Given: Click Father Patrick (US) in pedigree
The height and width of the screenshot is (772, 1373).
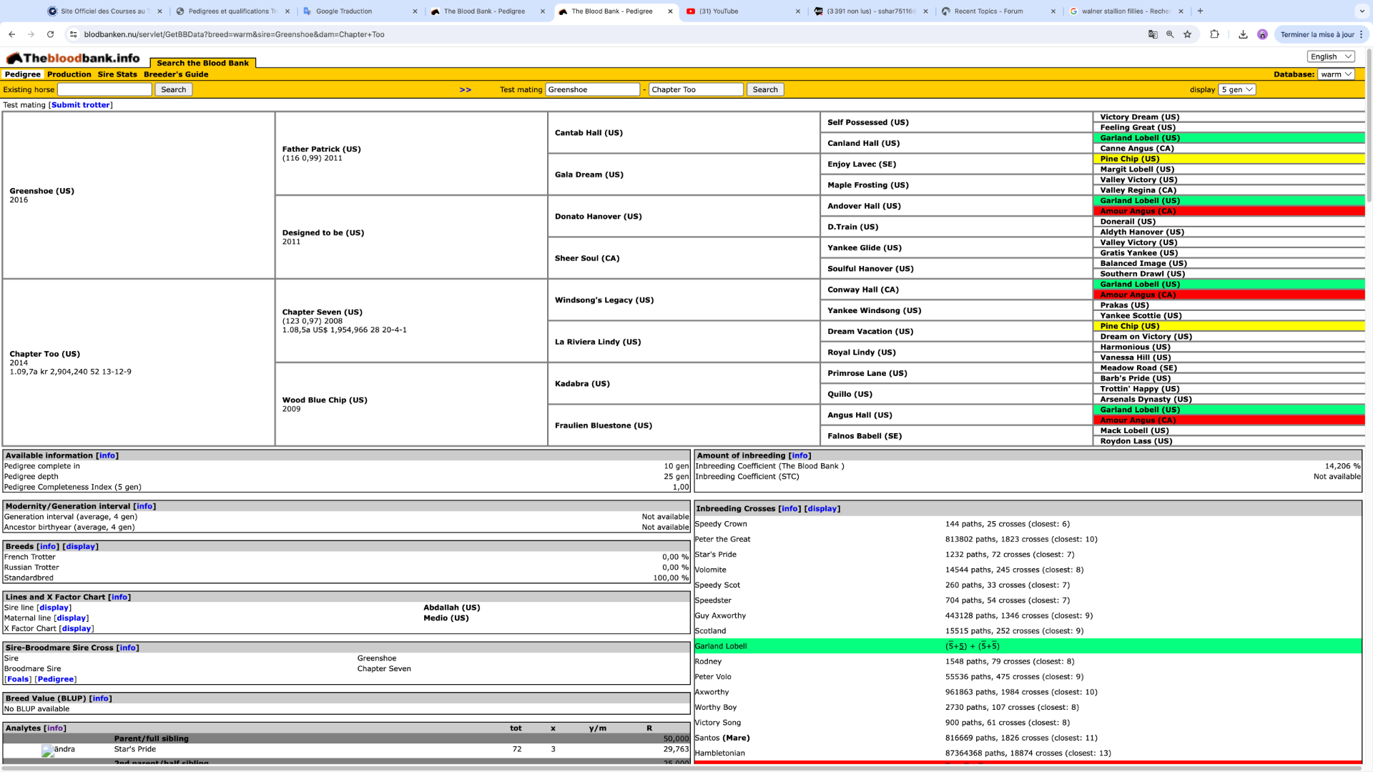Looking at the screenshot, I should [321, 149].
